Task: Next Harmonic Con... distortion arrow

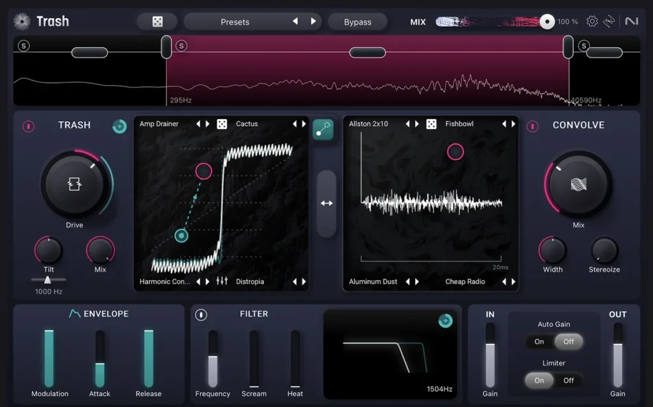Action: 207,281
